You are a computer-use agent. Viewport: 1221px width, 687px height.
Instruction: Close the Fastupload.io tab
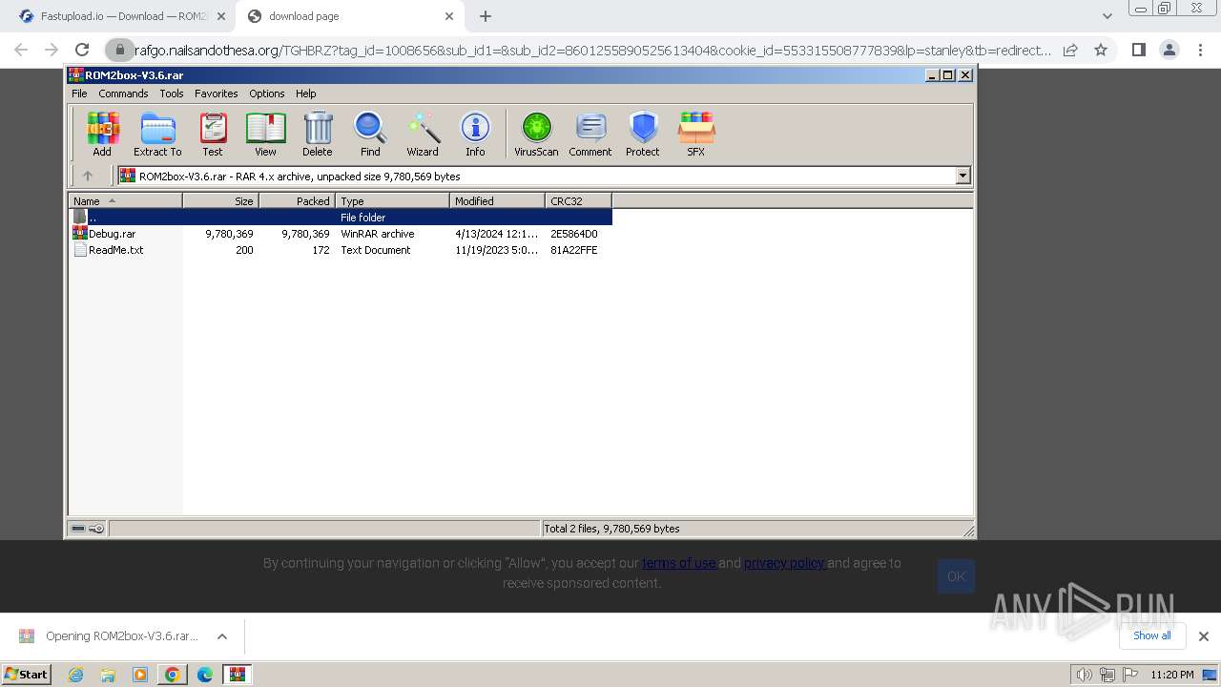(221, 16)
